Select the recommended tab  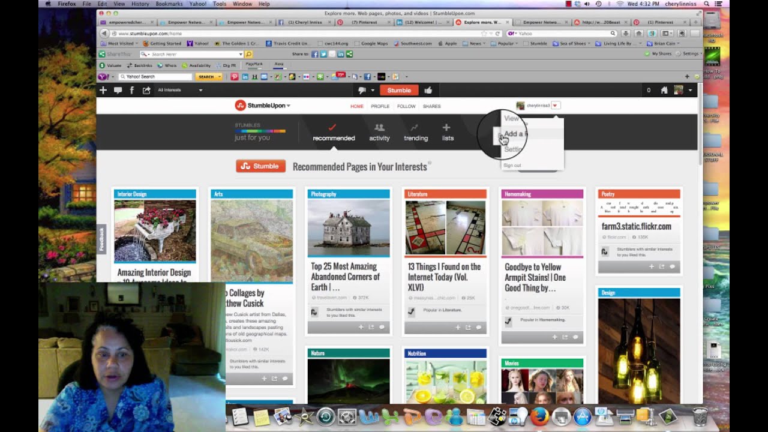[x=334, y=133]
